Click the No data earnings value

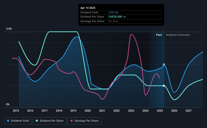click(x=113, y=21)
